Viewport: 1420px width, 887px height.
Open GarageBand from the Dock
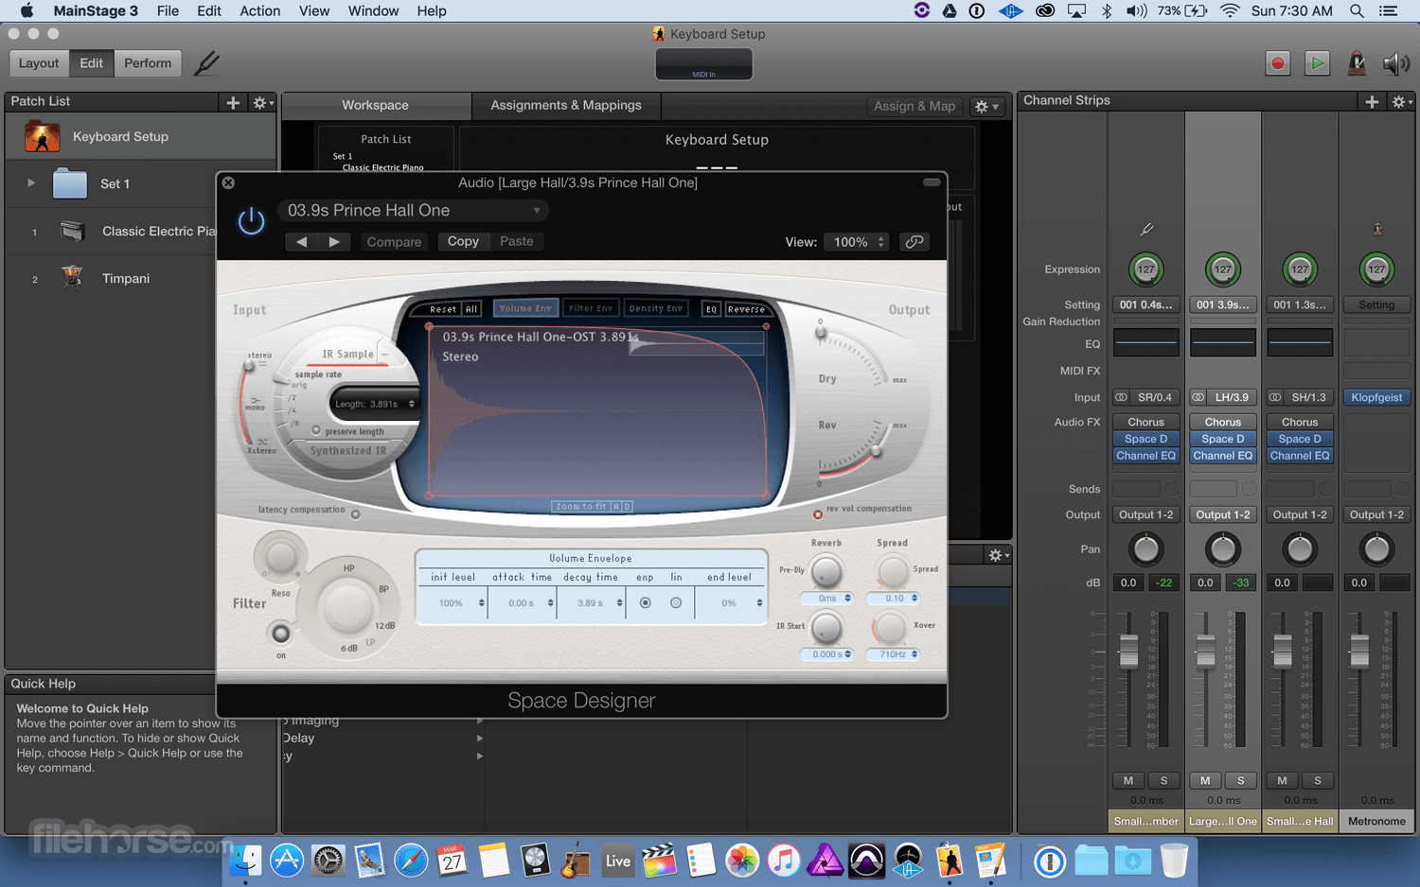click(x=576, y=861)
